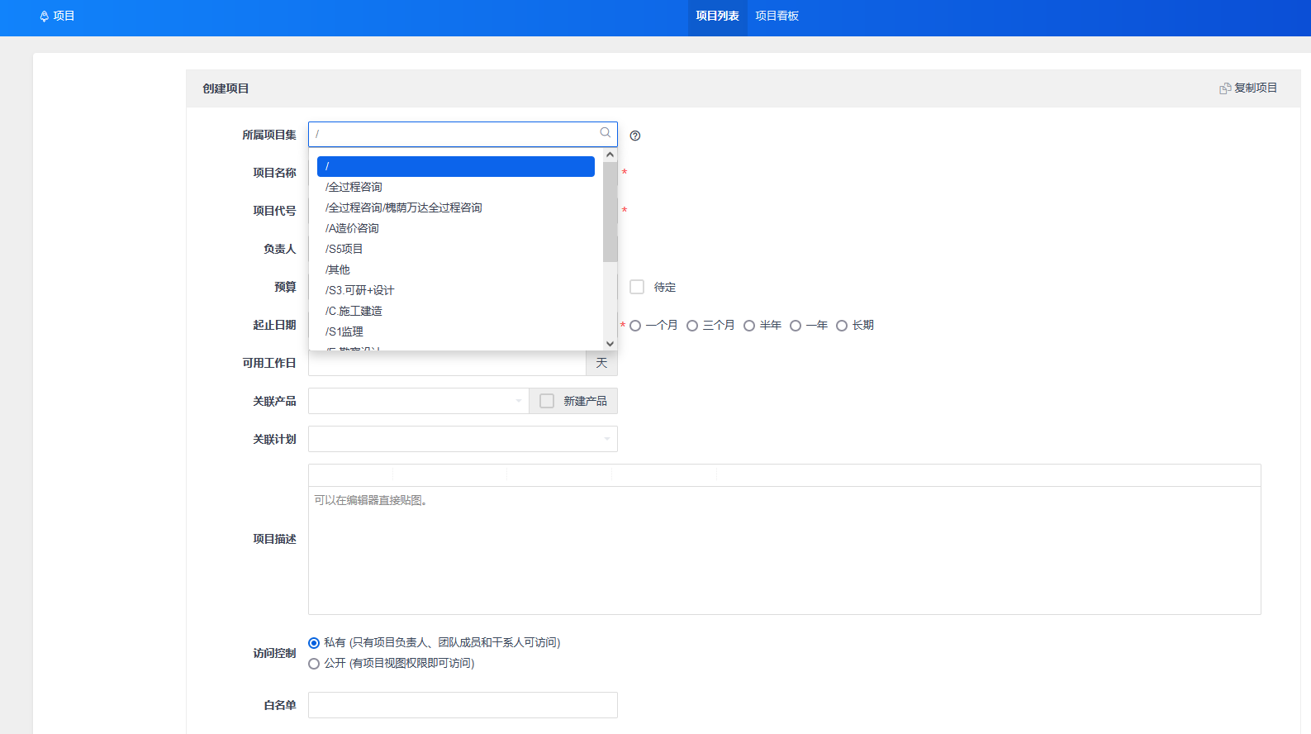Check the 待定 budget checkbox
The image size is (1311, 734).
[637, 287]
